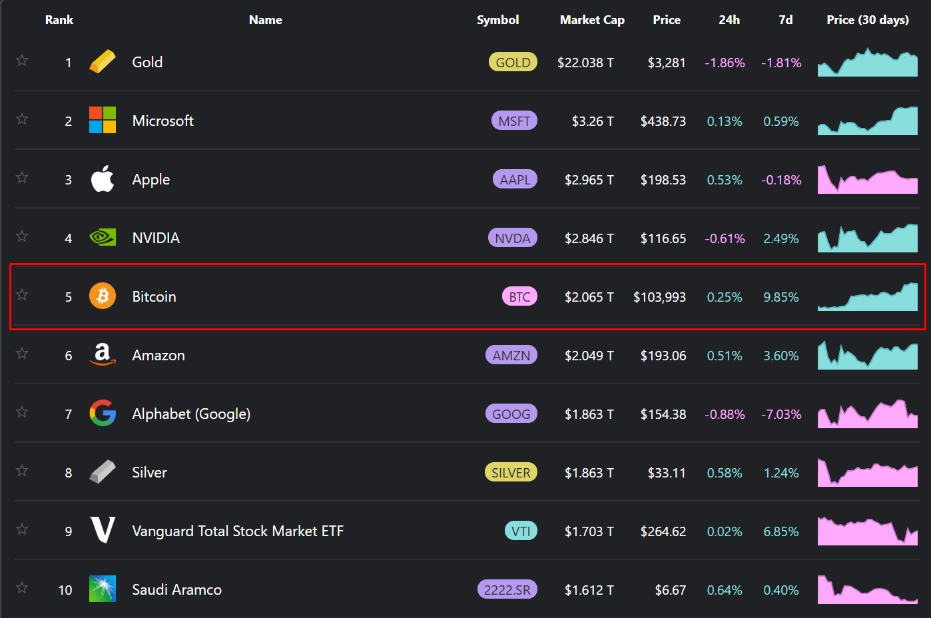Open Microsoft's 30-day price chart

coord(868,121)
